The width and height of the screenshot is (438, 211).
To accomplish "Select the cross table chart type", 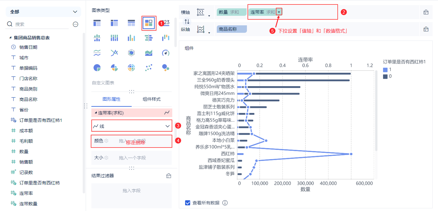I will pyautogui.click(x=114, y=23).
